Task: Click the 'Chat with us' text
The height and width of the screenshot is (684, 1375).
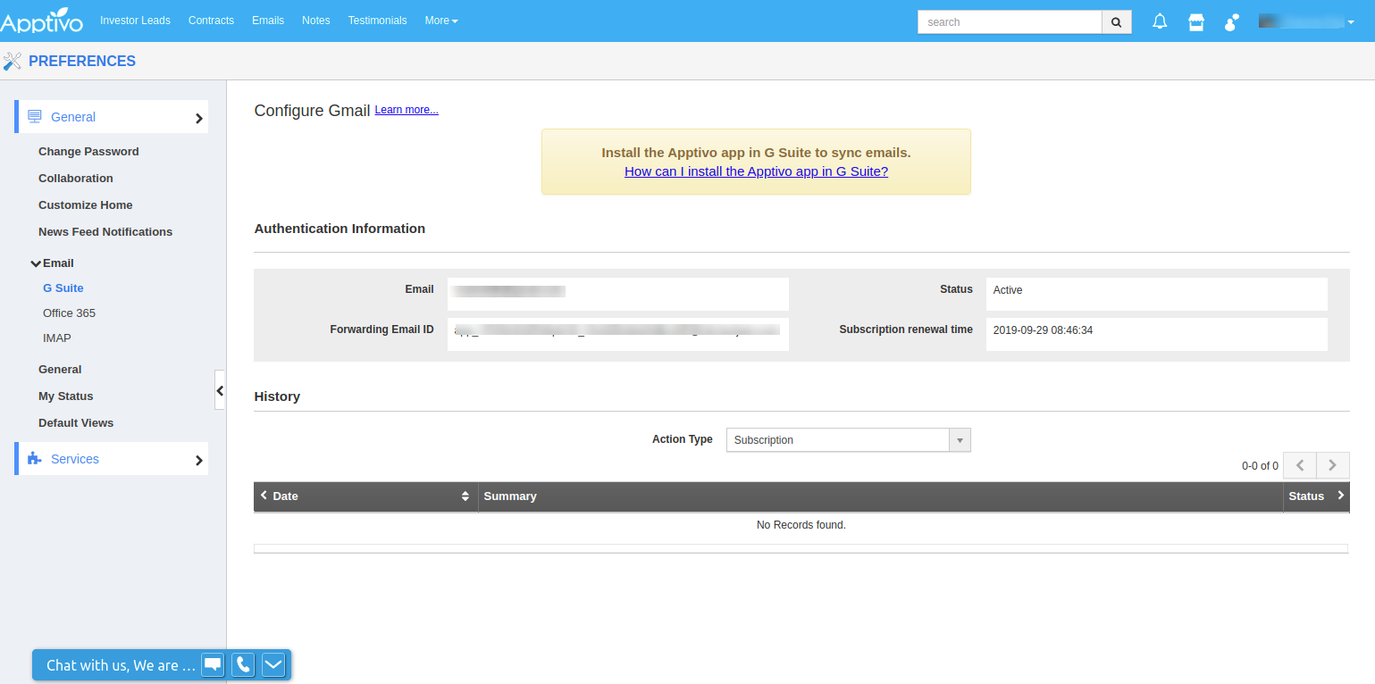Action: (121, 665)
